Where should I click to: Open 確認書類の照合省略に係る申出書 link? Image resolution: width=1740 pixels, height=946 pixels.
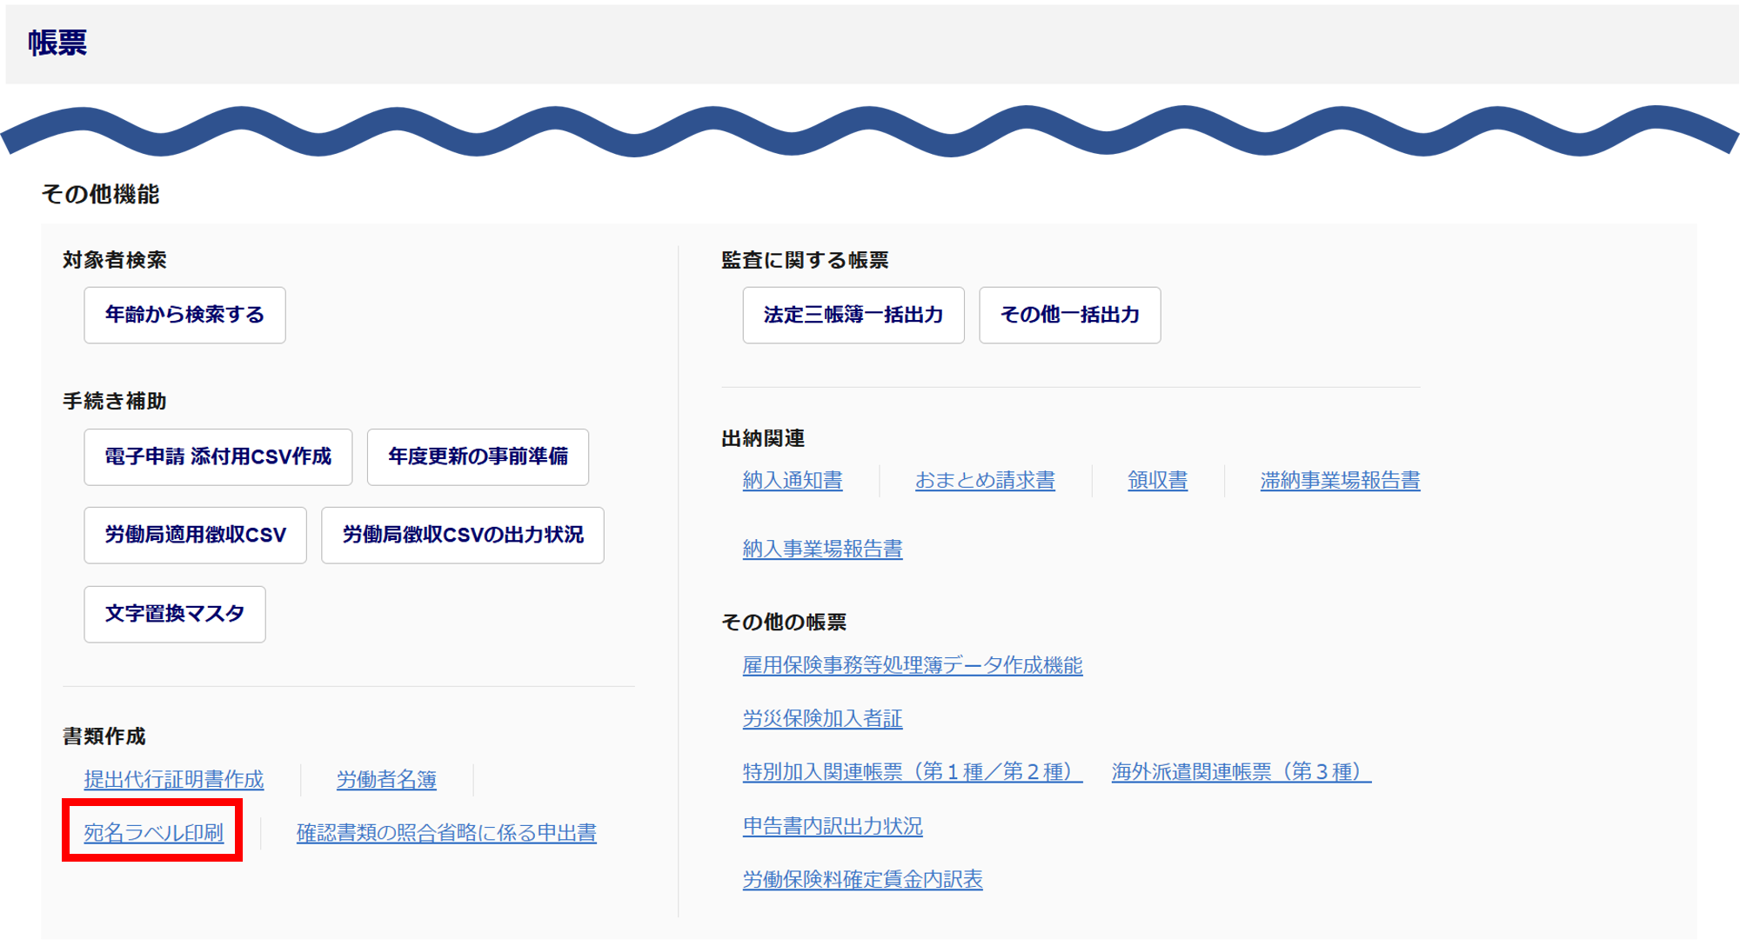click(x=446, y=832)
